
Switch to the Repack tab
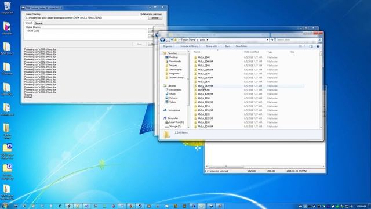point(38,23)
